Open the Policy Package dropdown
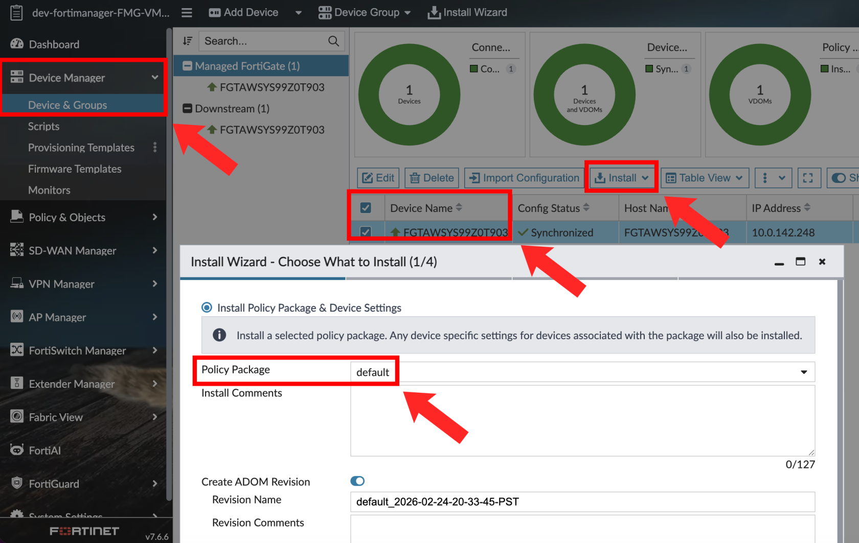The height and width of the screenshot is (543, 859). pos(582,372)
